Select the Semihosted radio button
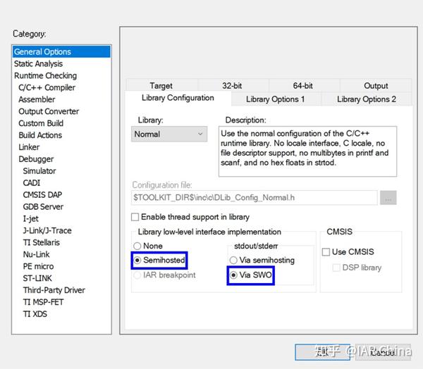Screen dimensions: 423x369 137,260
